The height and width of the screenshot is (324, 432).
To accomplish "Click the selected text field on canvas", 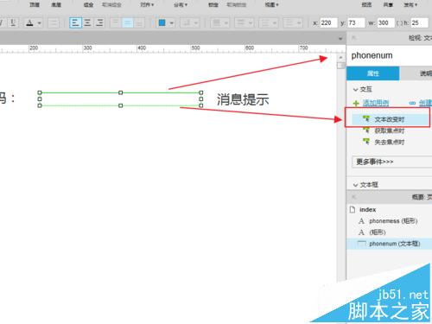I will [x=120, y=99].
